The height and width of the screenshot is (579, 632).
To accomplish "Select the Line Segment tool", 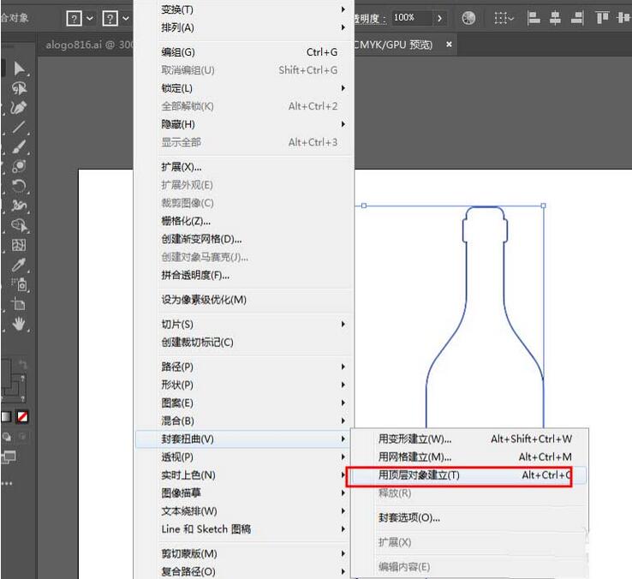I will coord(19,127).
